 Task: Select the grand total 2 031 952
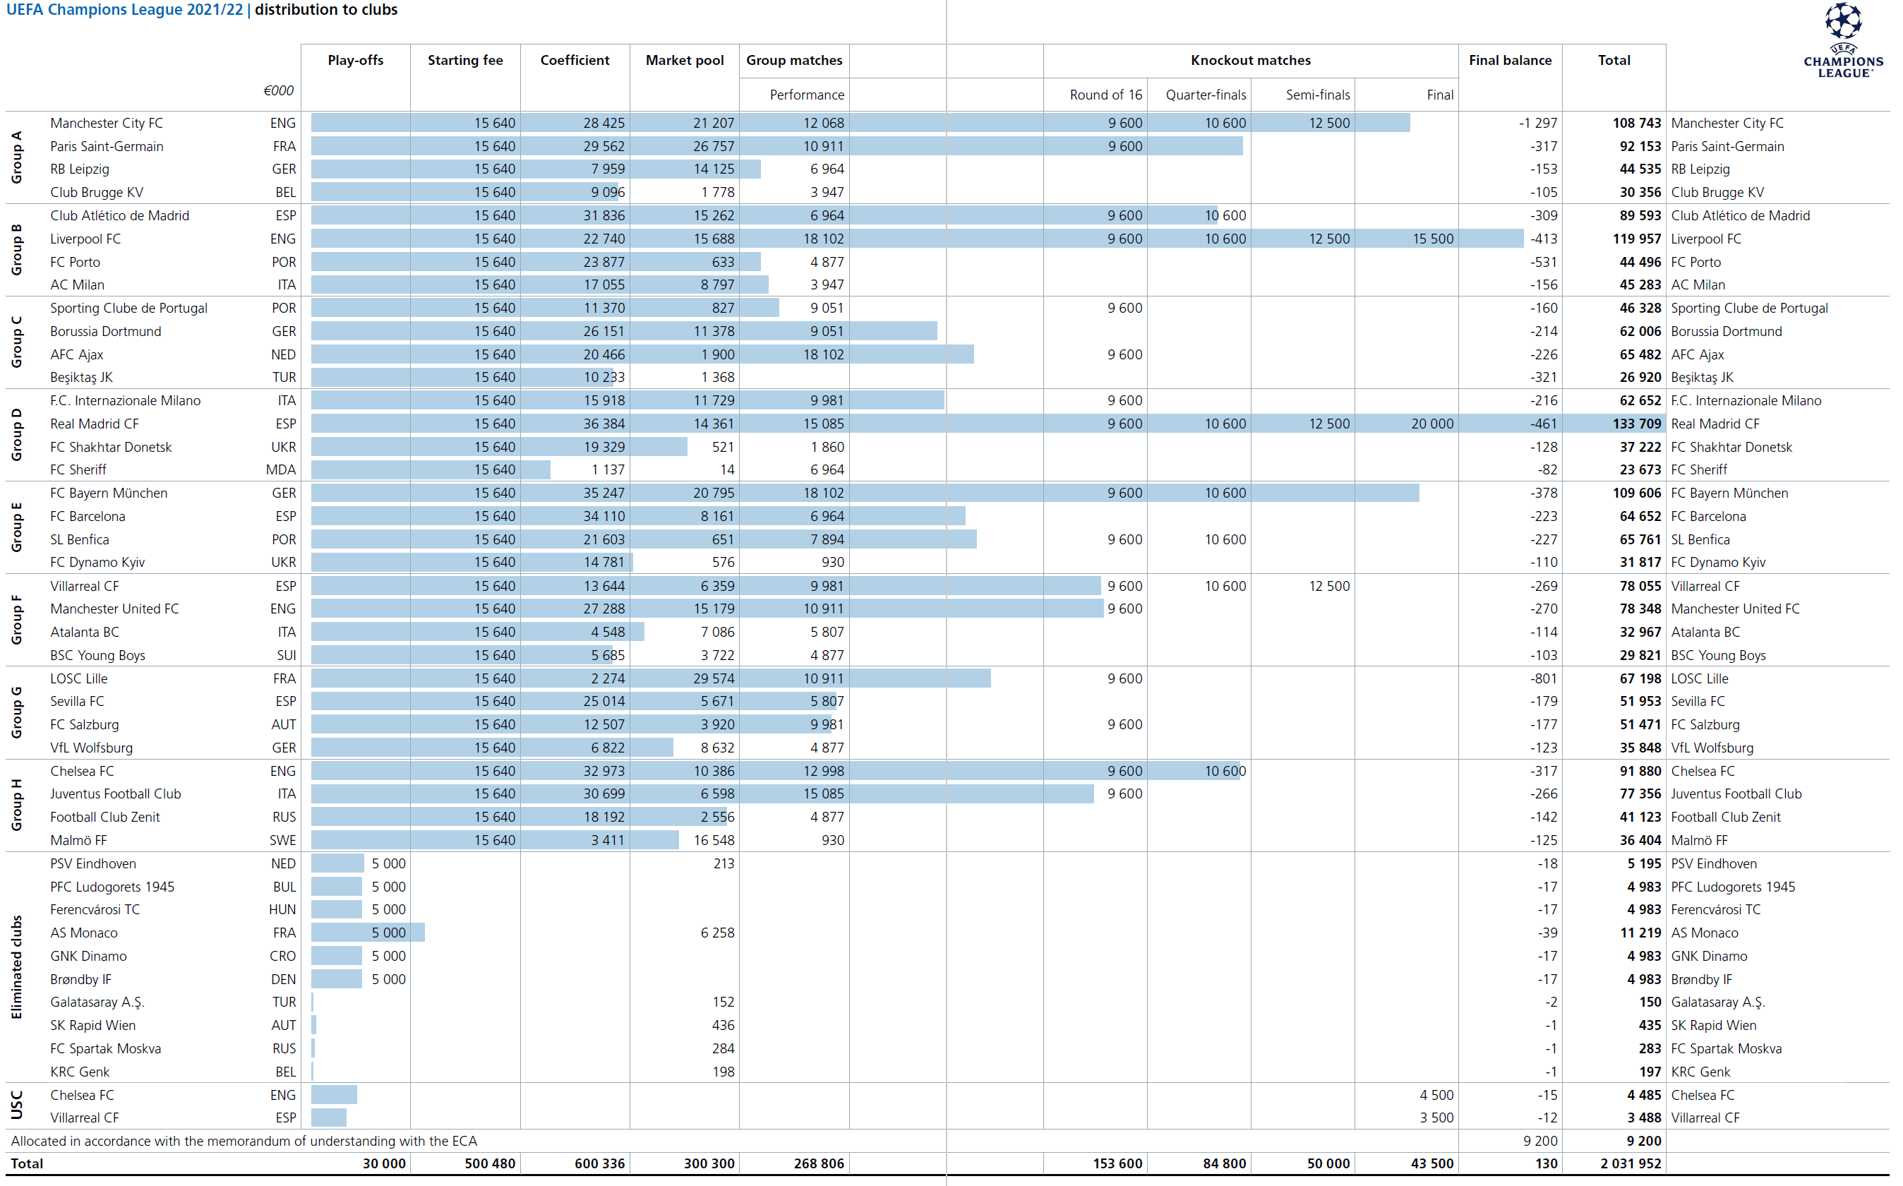pyautogui.click(x=1630, y=1163)
